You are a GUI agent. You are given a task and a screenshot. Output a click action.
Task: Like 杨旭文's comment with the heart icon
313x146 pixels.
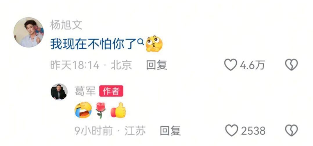point(231,65)
